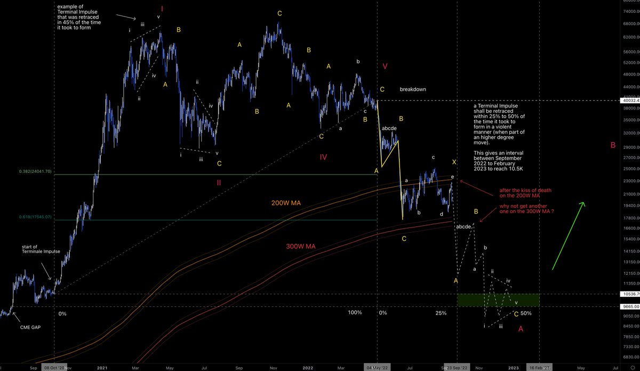Image resolution: width=640 pixels, height=371 pixels.
Task: Click the 2021 year label on time axis
Action: [x=102, y=368]
